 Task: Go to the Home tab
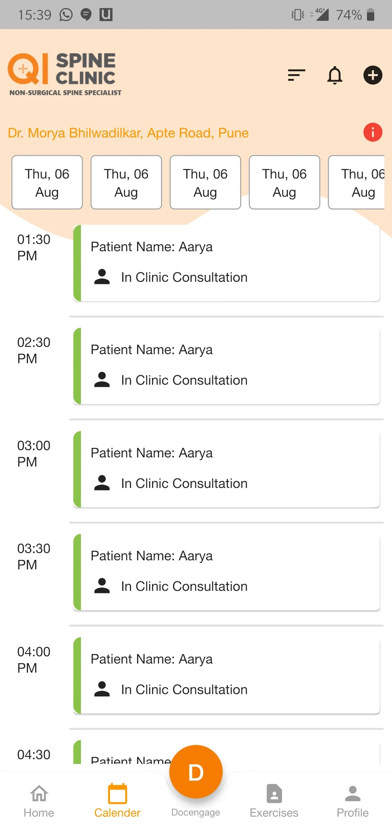coord(39,801)
